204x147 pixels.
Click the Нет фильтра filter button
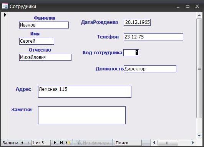click(x=93, y=143)
